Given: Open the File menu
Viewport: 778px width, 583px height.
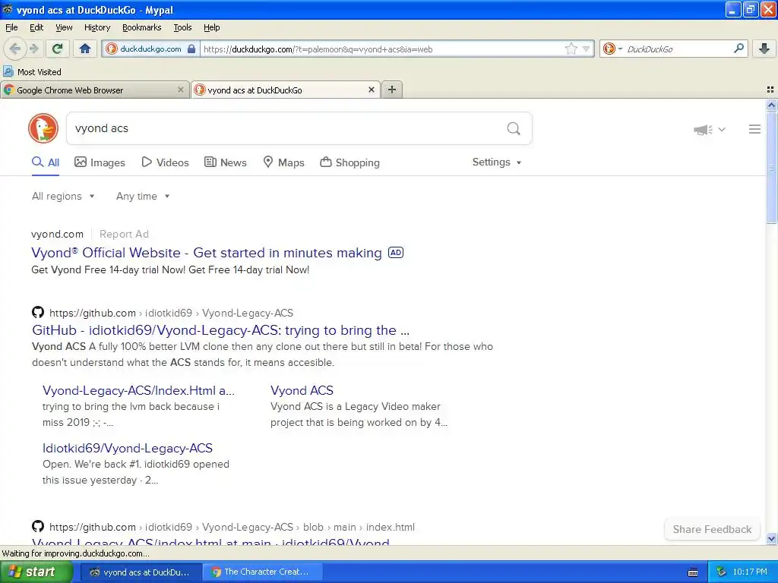Looking at the screenshot, I should coord(11,27).
